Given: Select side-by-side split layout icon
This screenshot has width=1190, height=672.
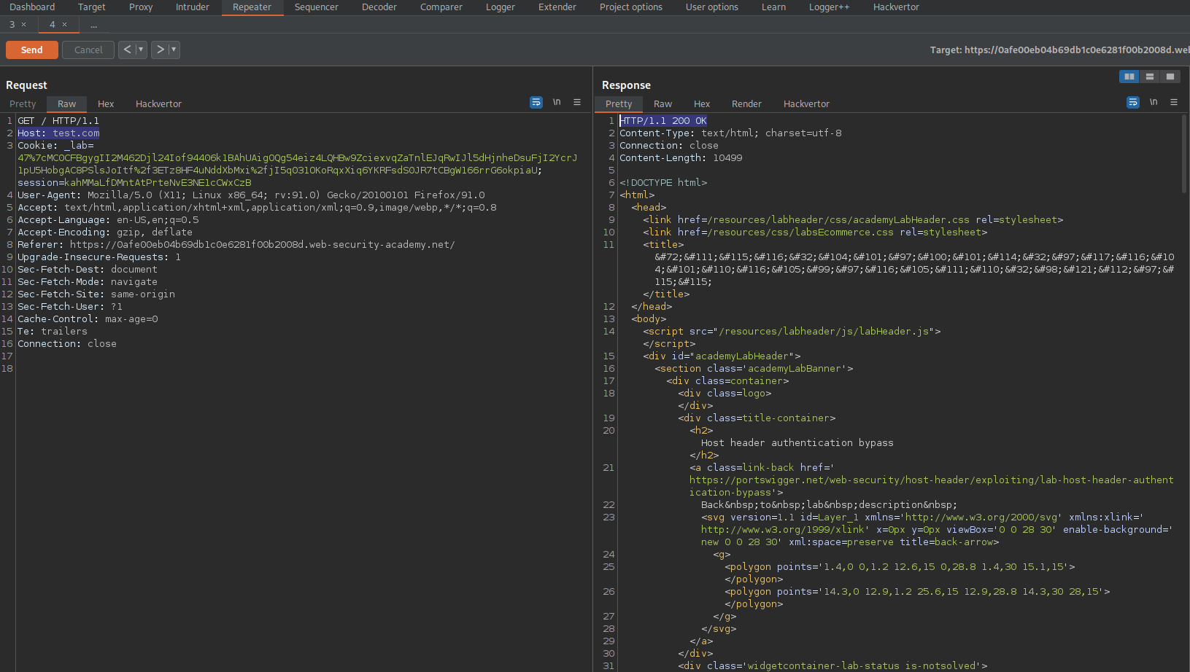Looking at the screenshot, I should point(1129,77).
